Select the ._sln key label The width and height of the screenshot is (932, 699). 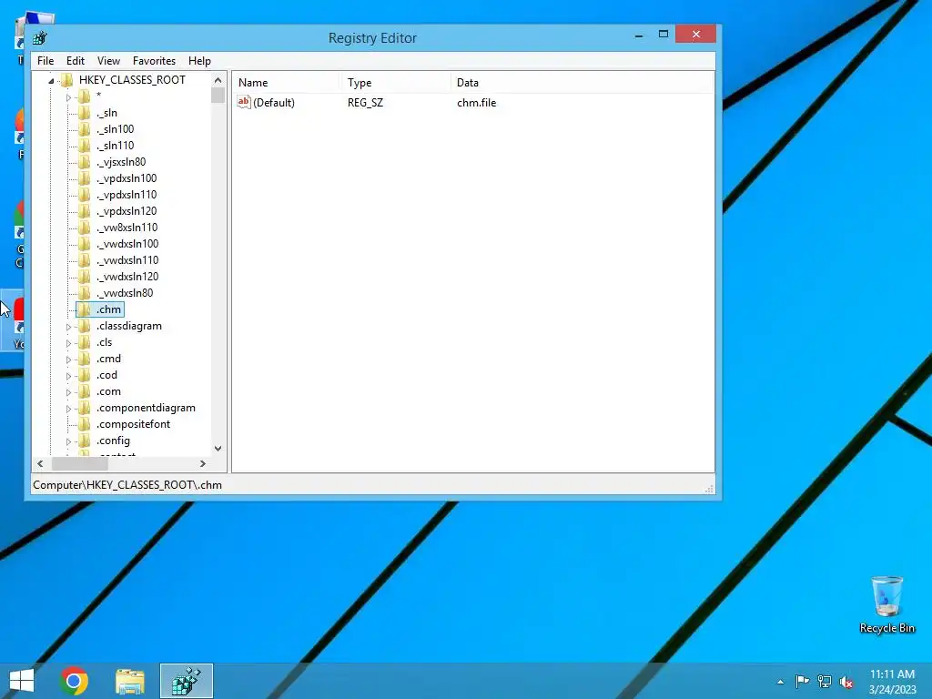click(107, 113)
